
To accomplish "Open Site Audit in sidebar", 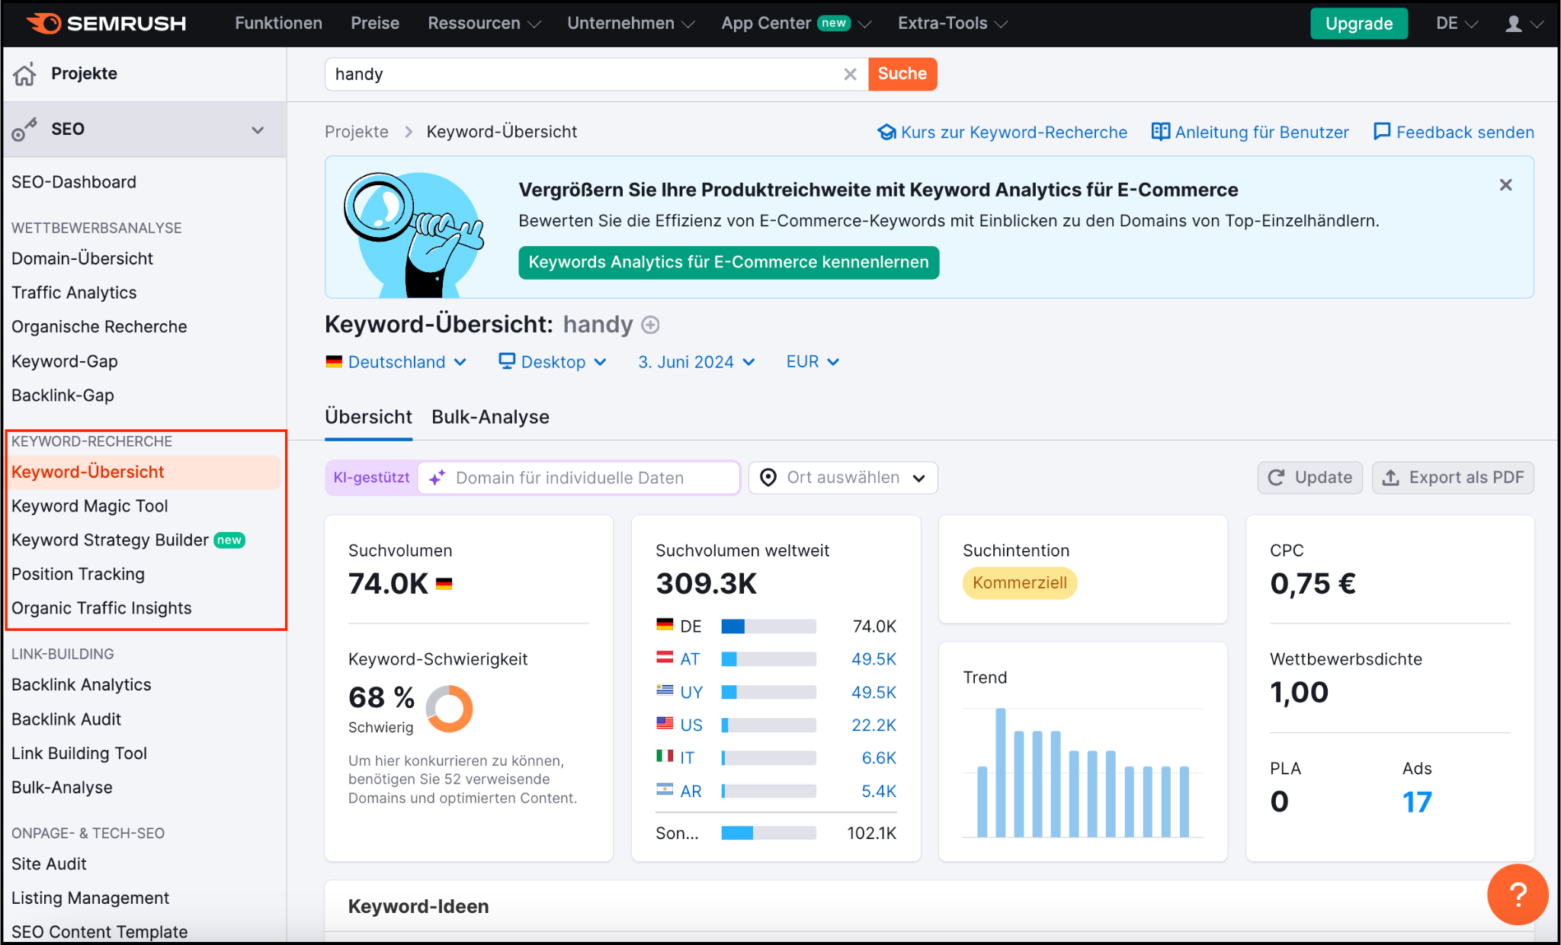I will 49,864.
